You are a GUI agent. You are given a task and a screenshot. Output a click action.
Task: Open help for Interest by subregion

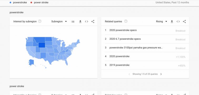(40, 21)
